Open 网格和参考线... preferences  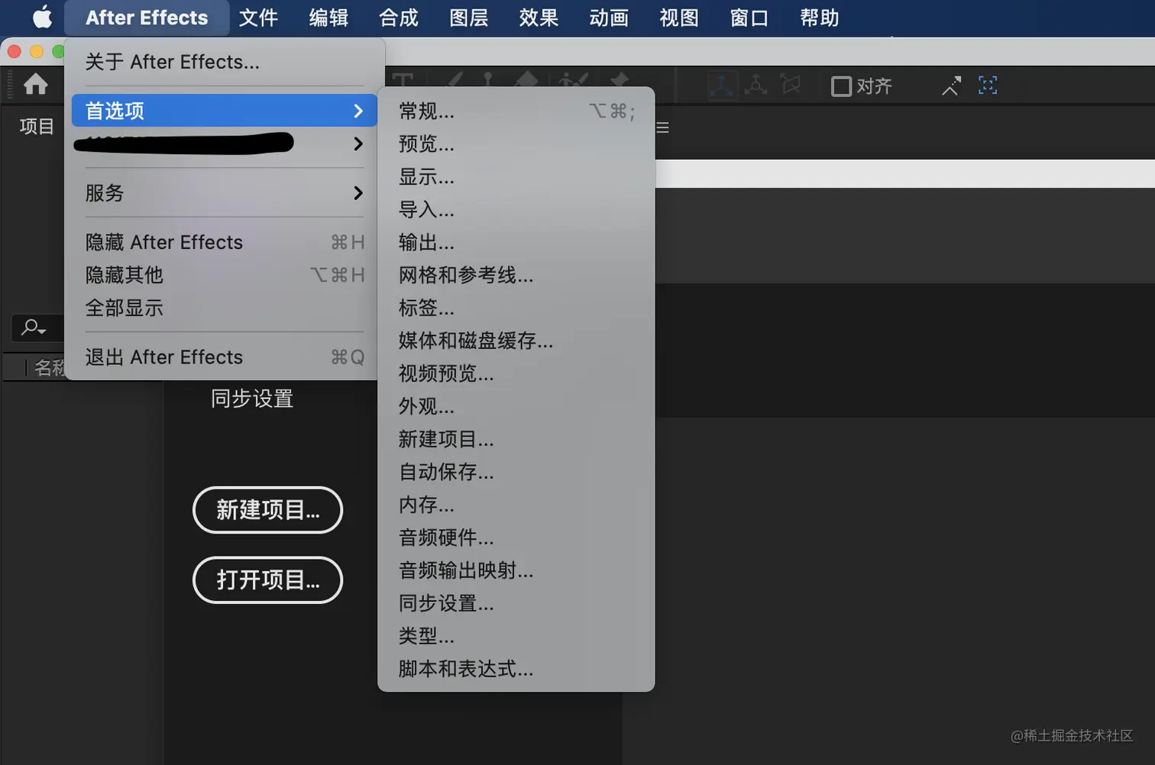[516, 276]
